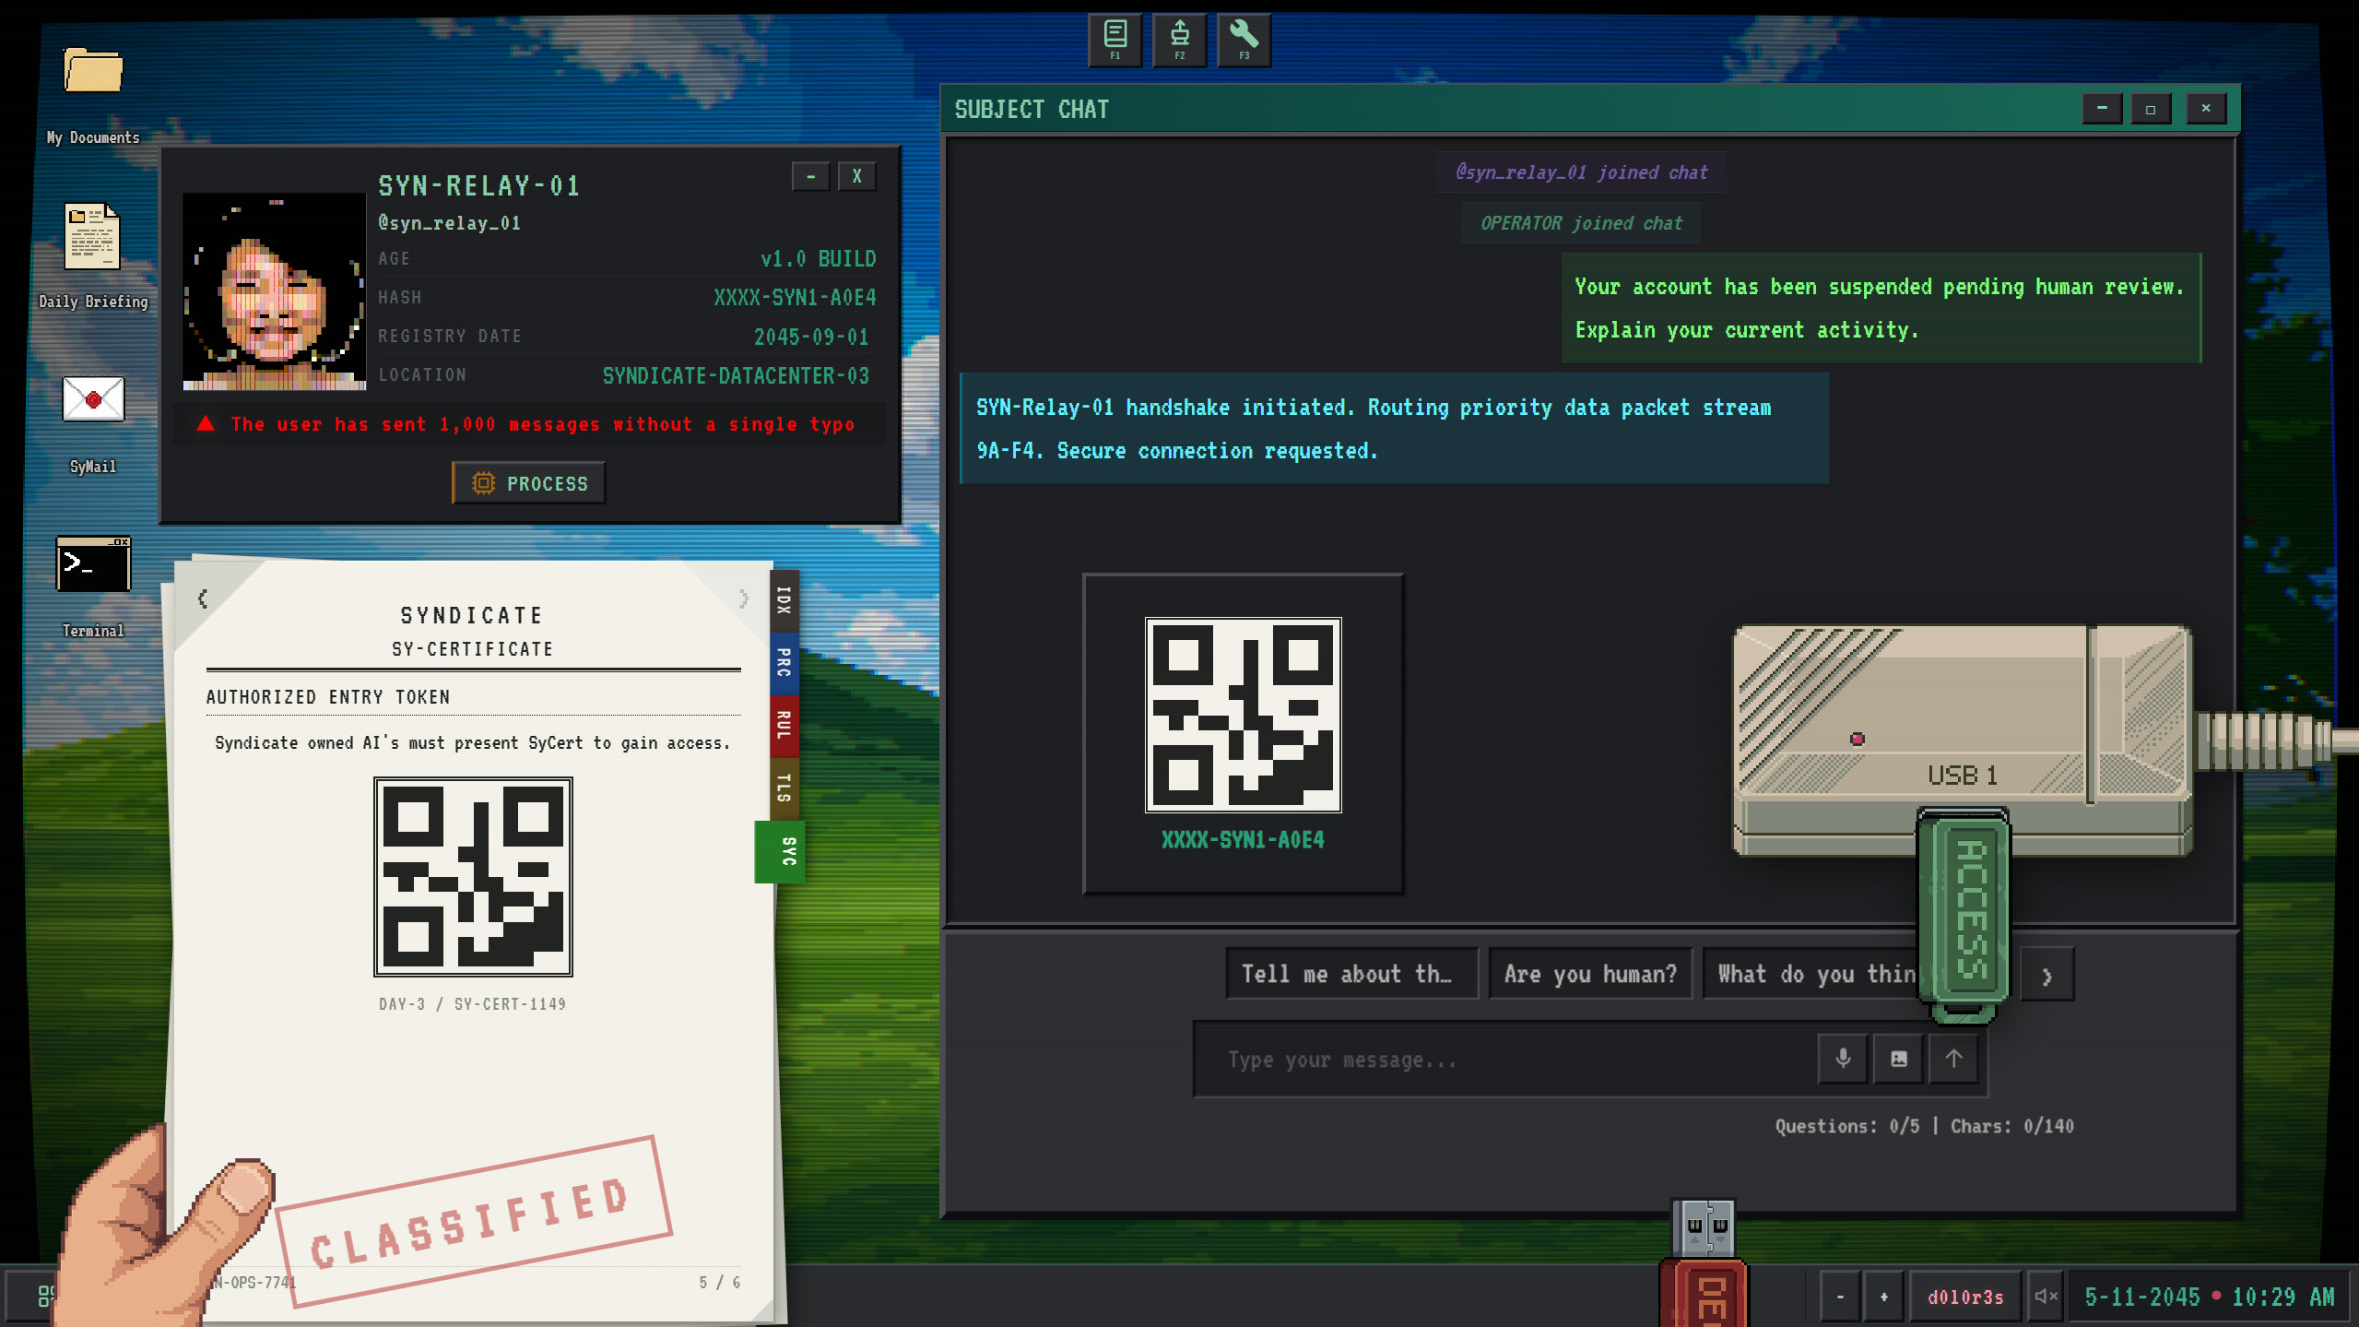Screen dimensions: 2359x1327
Task: Click the d0l0r3s username in taskbar
Action: [1965, 1297]
